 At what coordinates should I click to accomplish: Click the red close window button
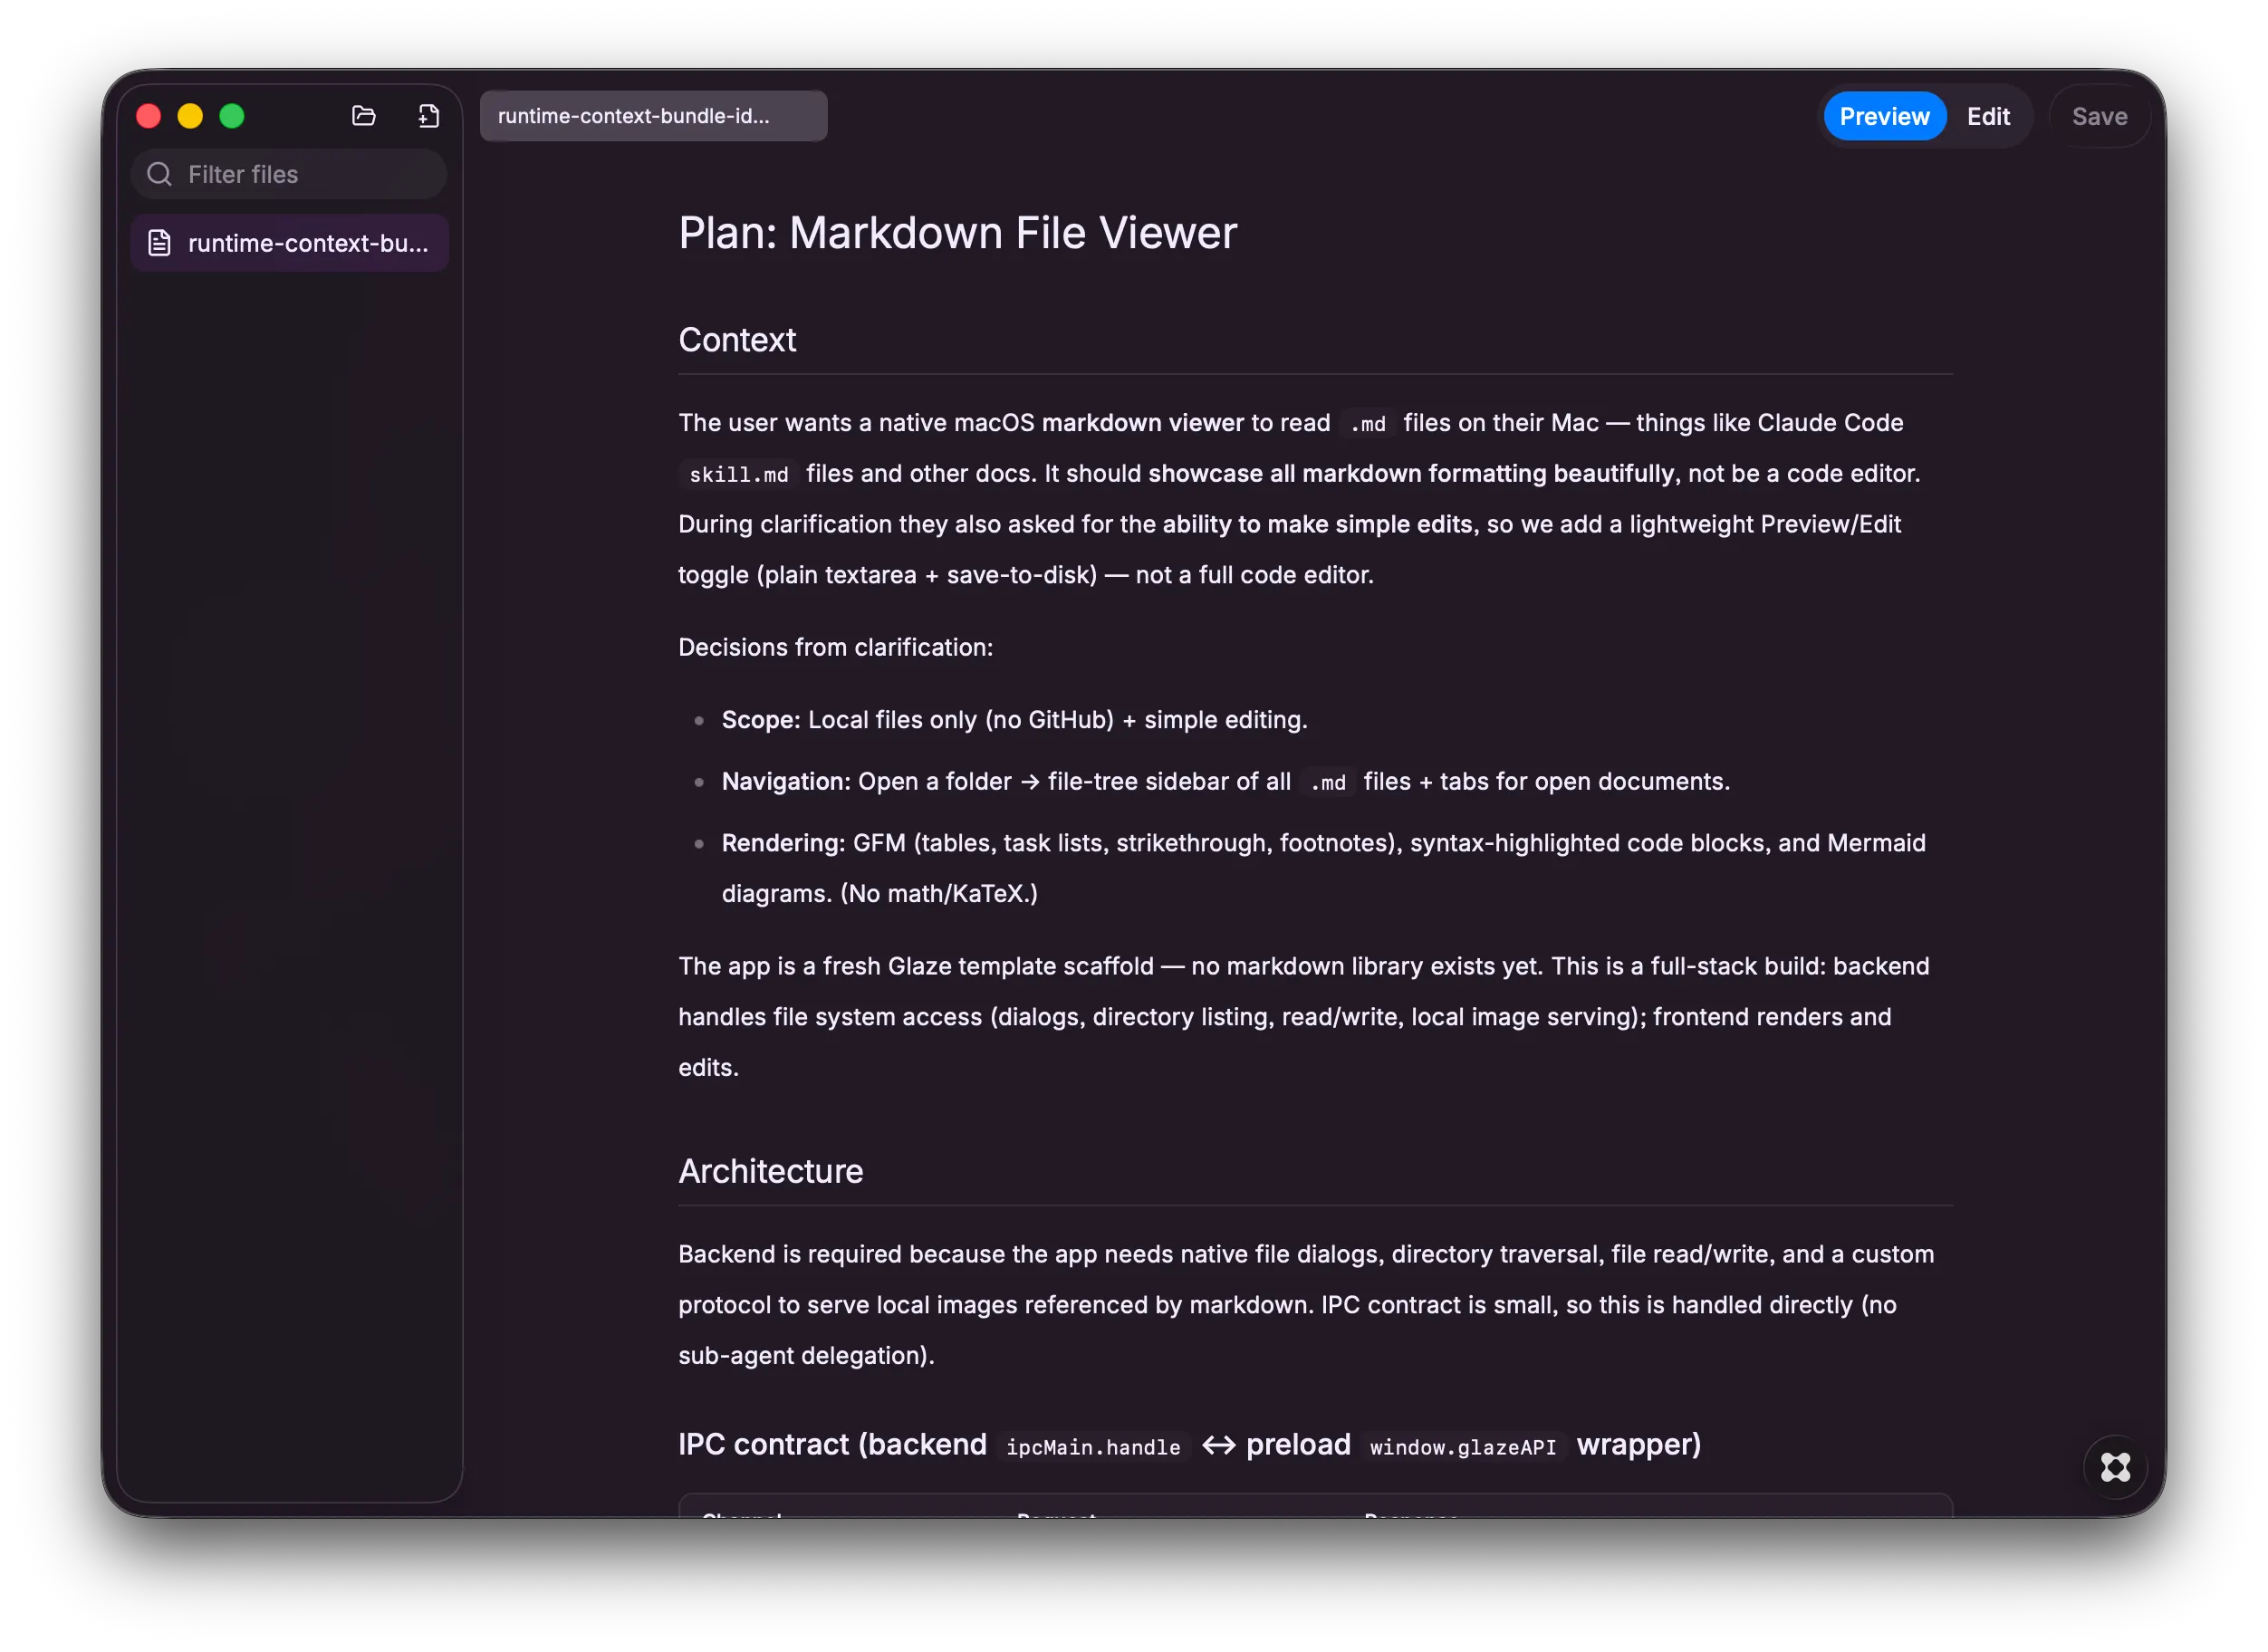tap(149, 116)
